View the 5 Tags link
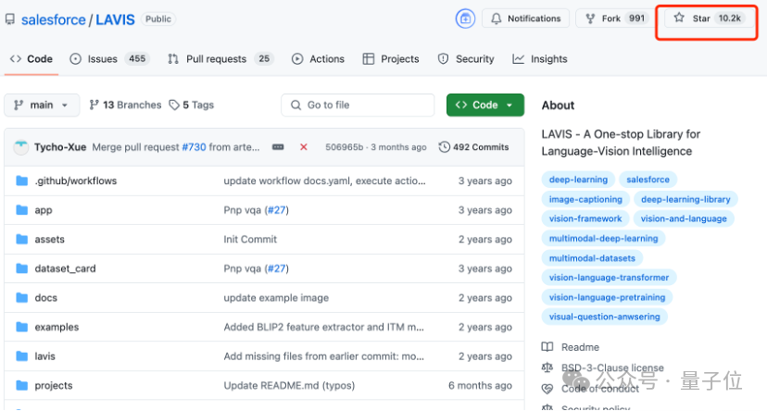 (192, 106)
